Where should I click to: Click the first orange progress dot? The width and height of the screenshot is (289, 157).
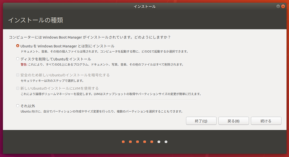[x=123, y=142]
